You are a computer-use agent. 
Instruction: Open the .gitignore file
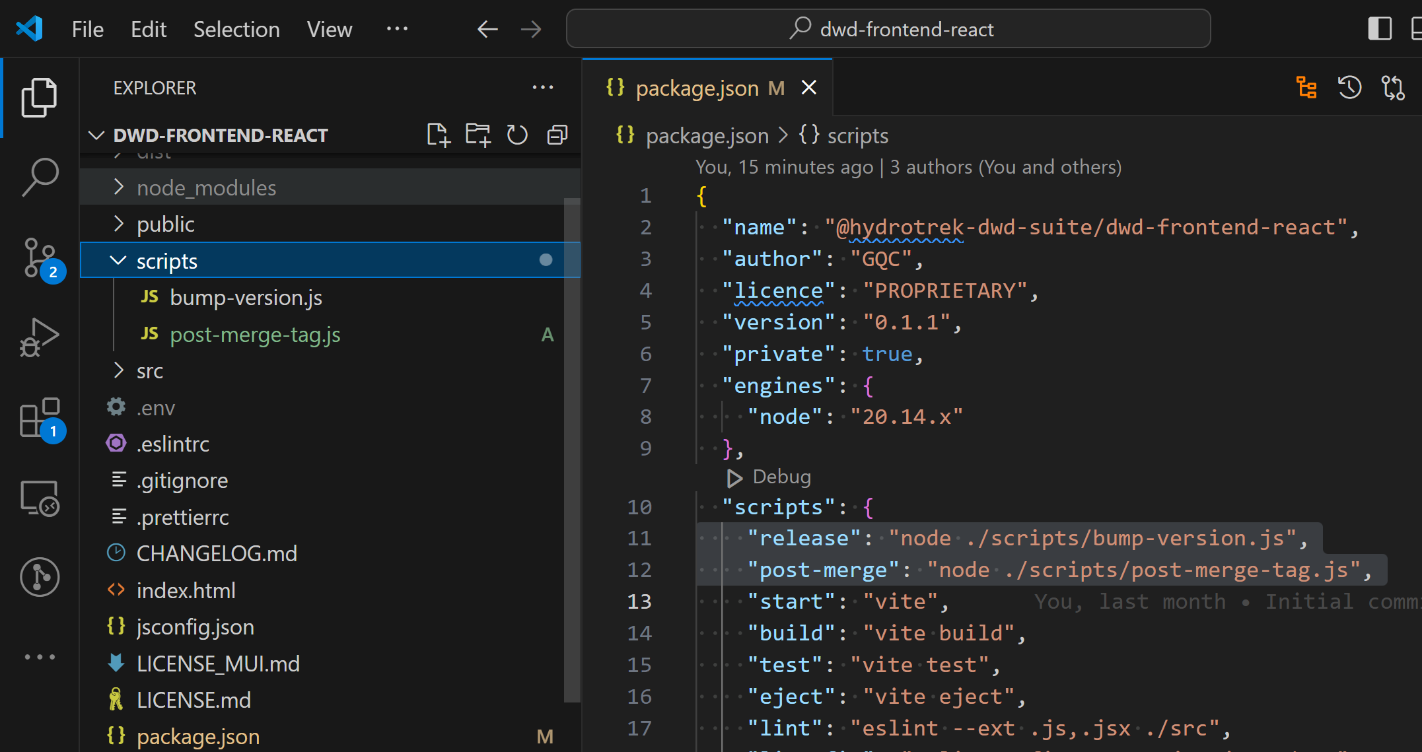(330, 481)
